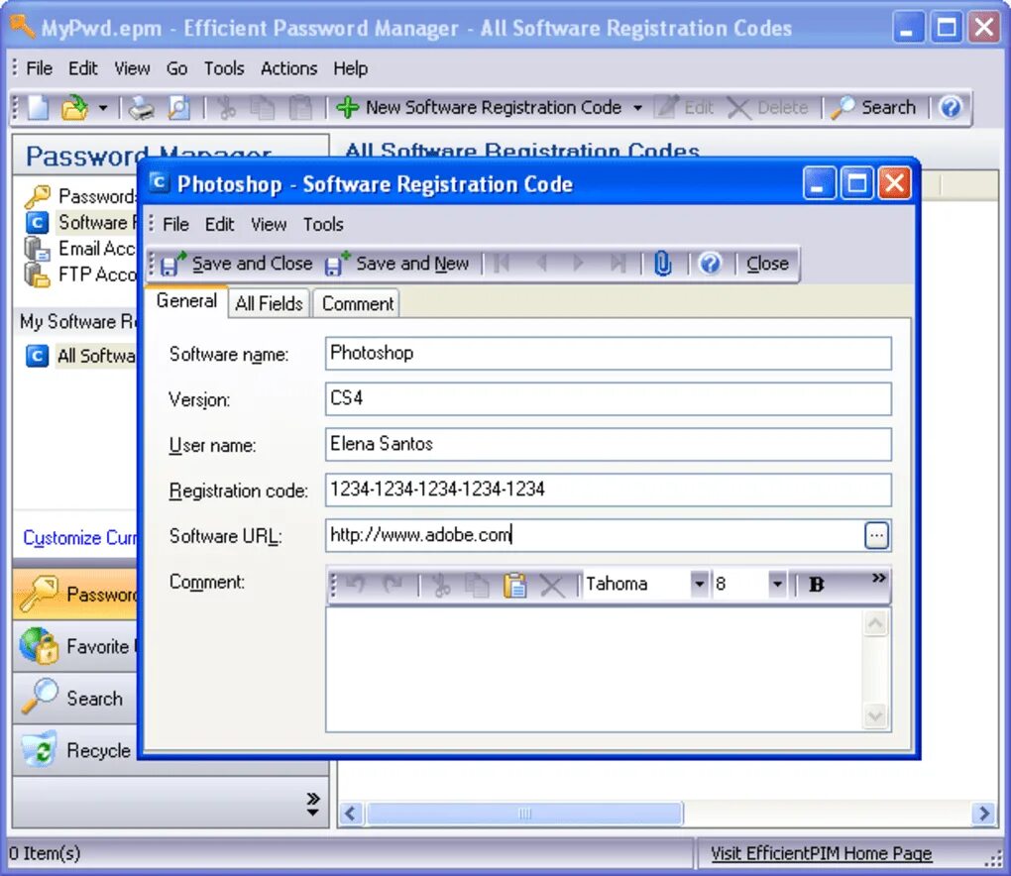Open the View menu in Photoshop dialog

(x=269, y=224)
